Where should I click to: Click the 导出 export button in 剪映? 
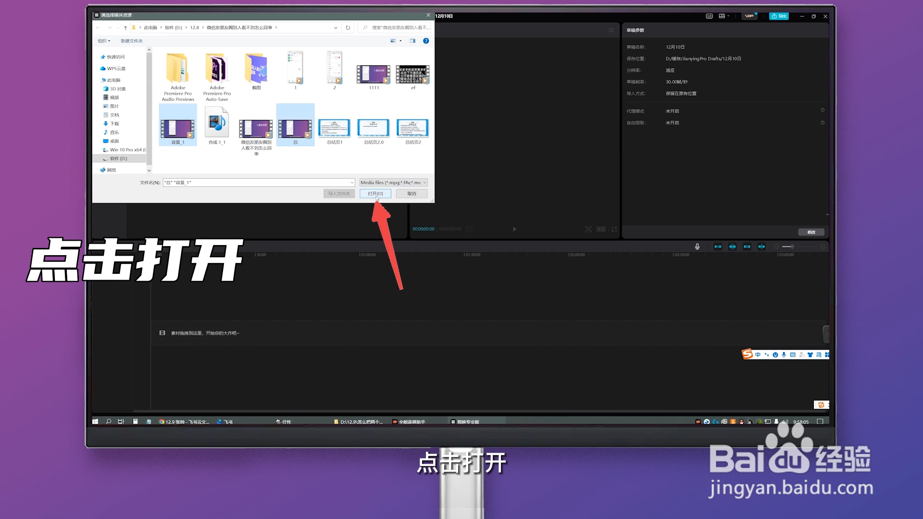pos(779,16)
